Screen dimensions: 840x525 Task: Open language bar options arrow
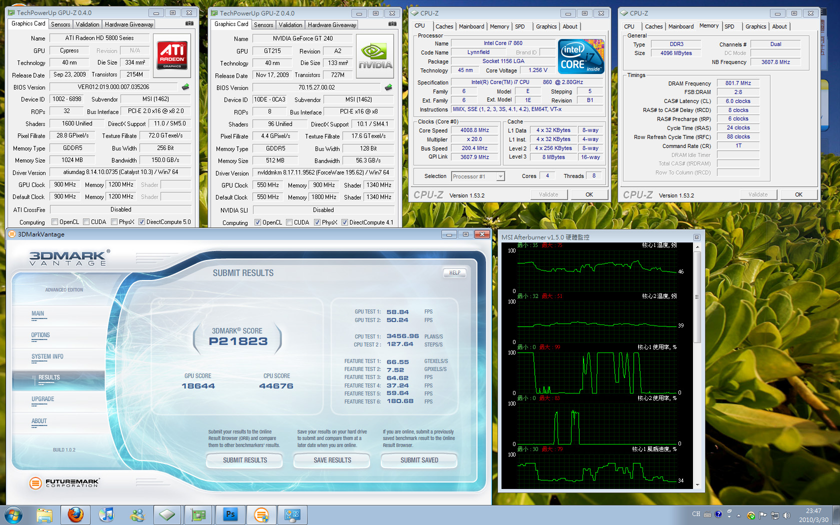pyautogui.click(x=729, y=516)
